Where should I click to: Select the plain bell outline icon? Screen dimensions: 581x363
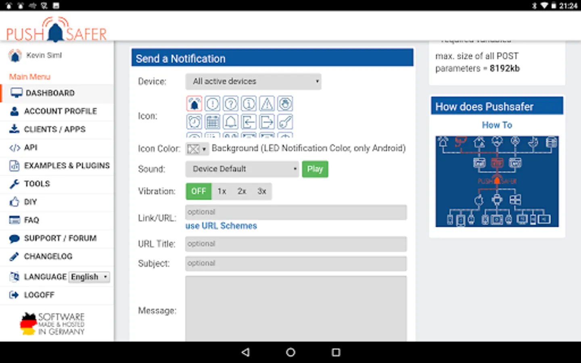click(x=230, y=122)
